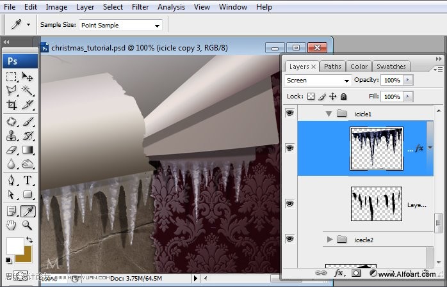Open the Sample Size dropdown
This screenshot has height=287, width=447.
120,26
